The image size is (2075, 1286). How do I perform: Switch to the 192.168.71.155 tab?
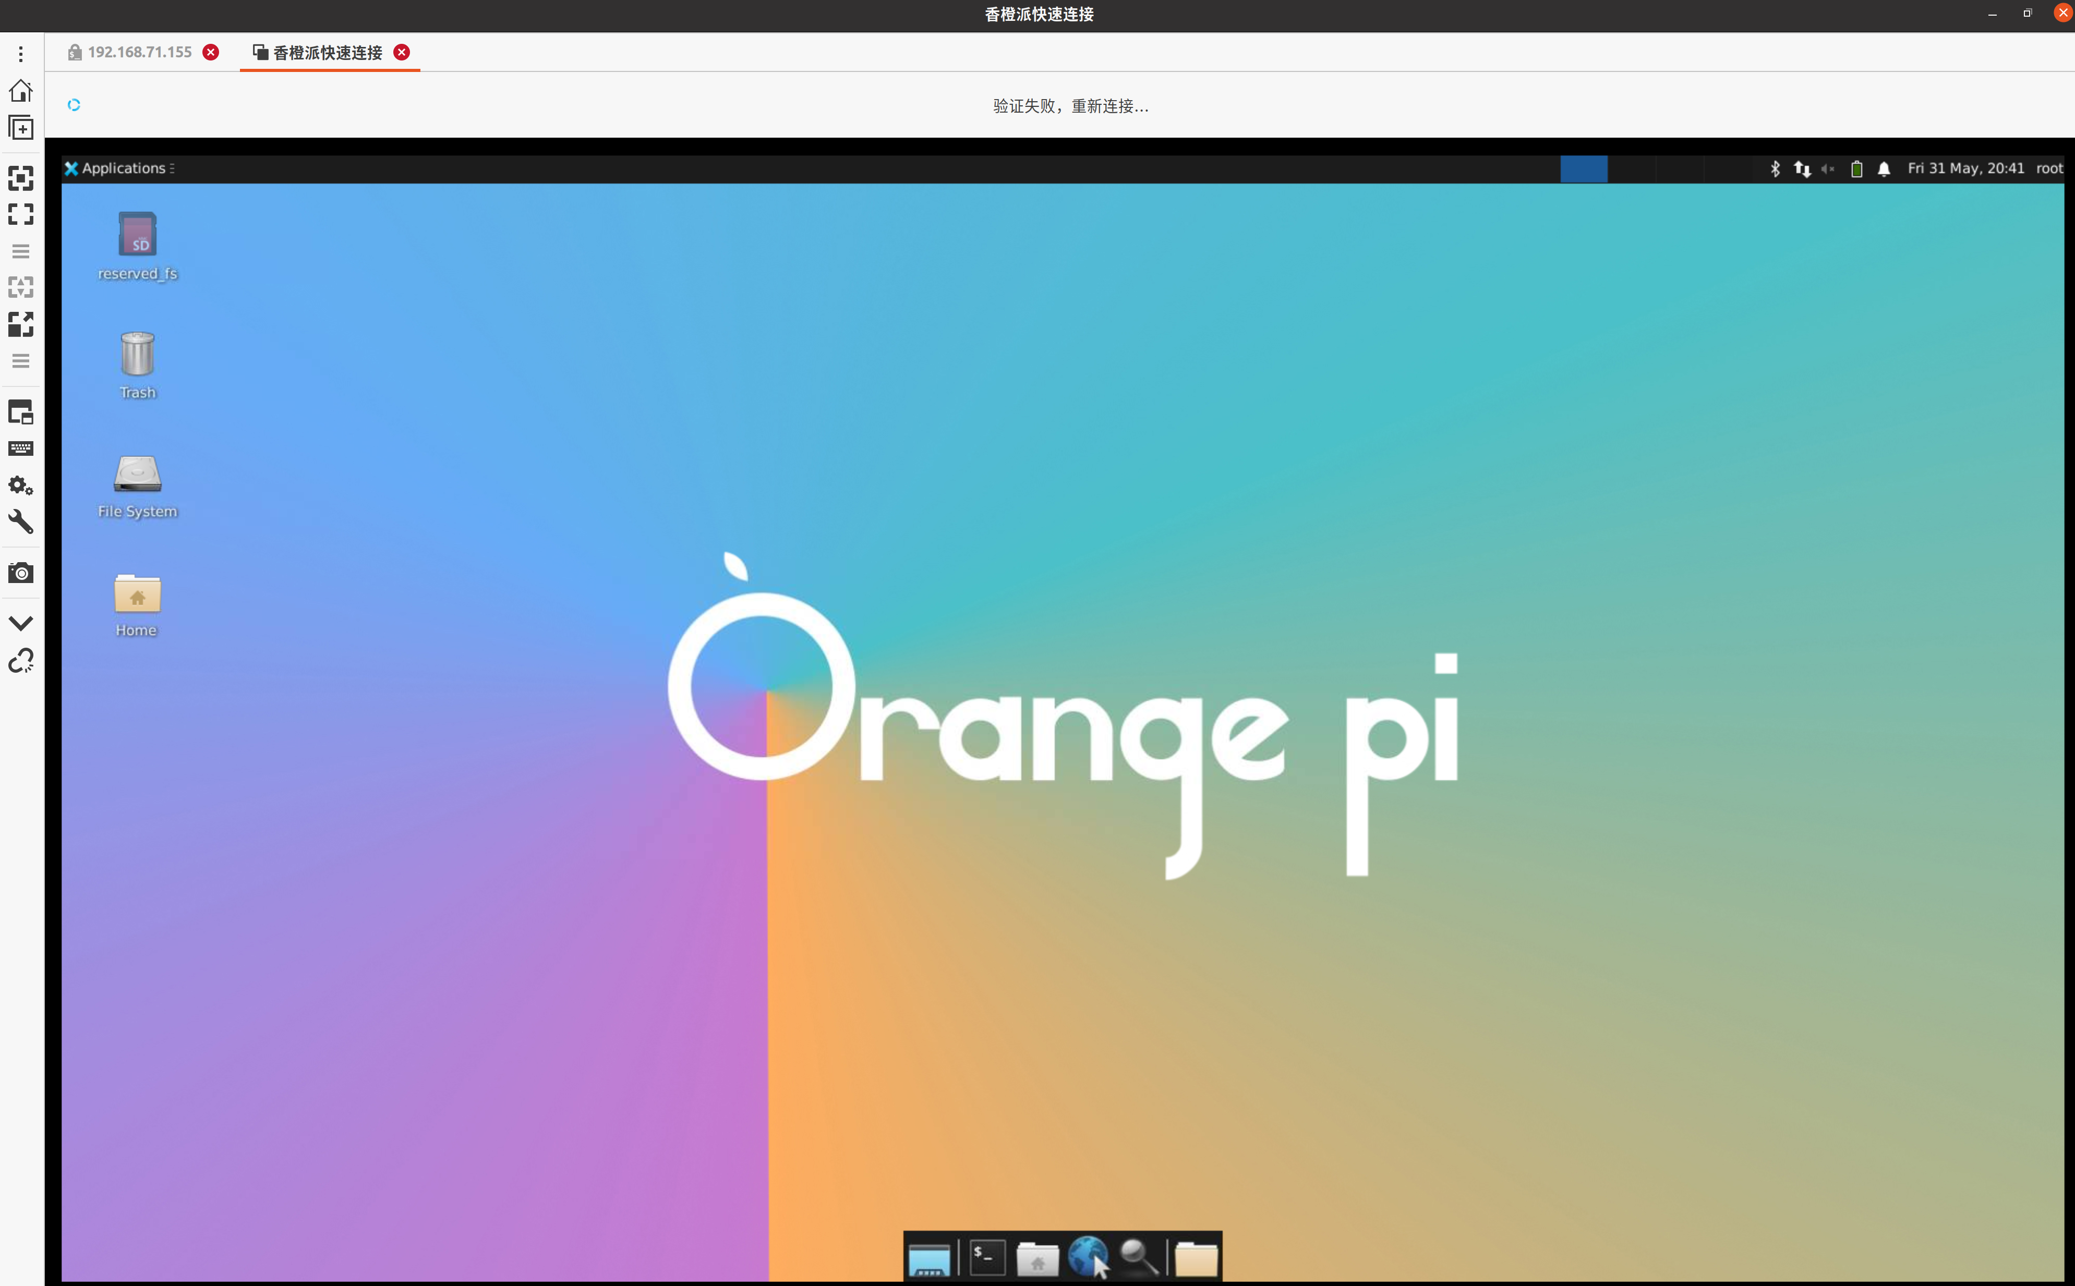(x=139, y=53)
